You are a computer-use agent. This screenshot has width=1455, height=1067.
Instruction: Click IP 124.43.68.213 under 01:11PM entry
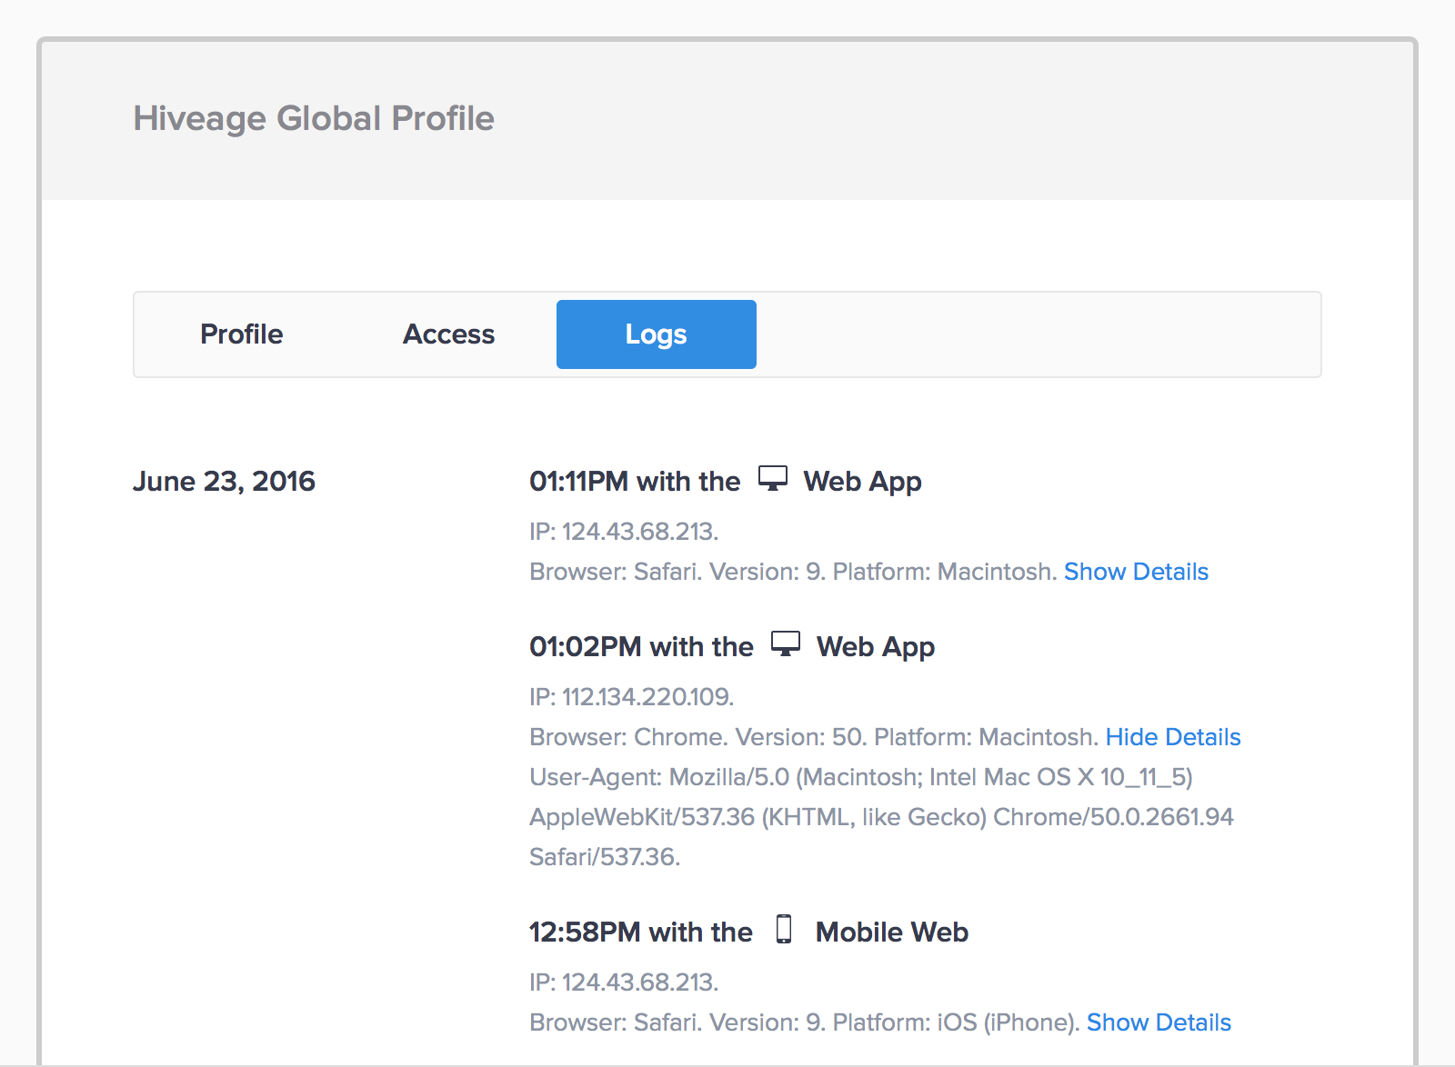(x=624, y=532)
